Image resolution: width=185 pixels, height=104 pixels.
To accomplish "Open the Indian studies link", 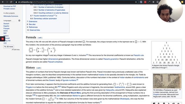I will [122, 77].
